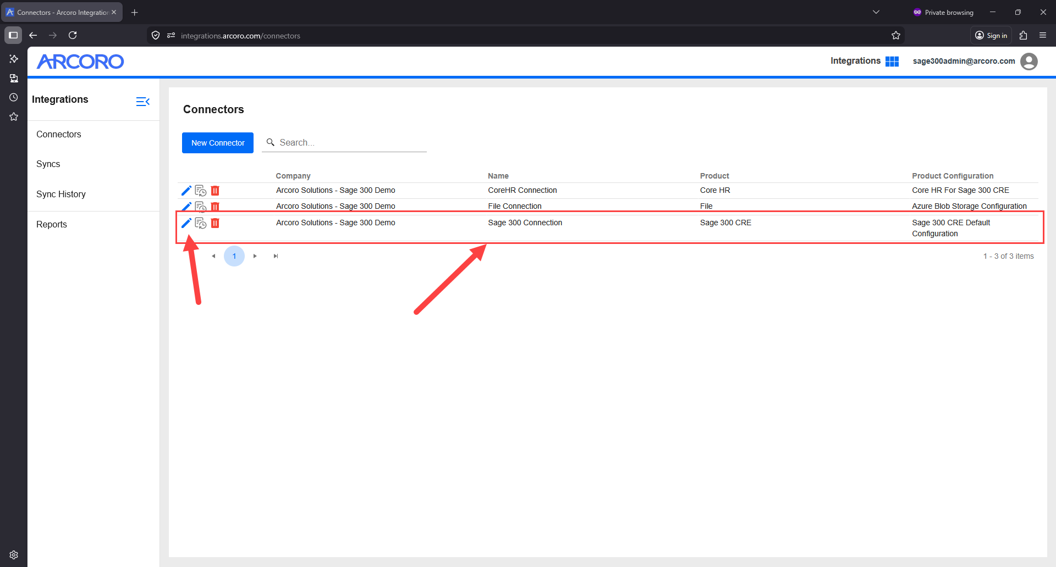Close the Connectors browser tab
Screen dimensions: 1056x567
click(114, 12)
